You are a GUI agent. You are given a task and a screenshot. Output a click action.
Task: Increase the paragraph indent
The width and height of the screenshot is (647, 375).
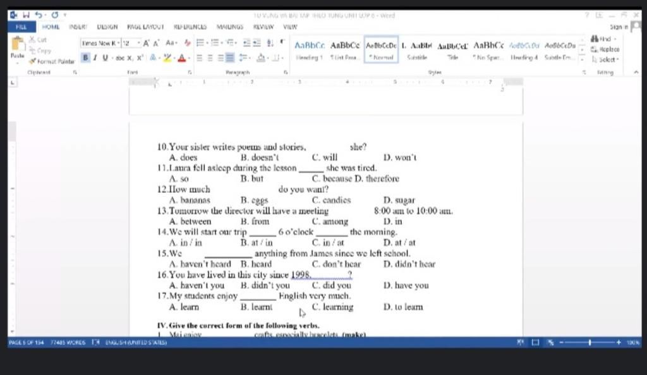(x=257, y=43)
